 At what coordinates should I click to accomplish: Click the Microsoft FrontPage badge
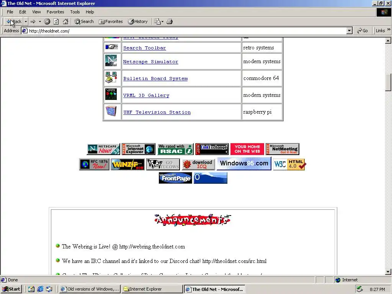[x=175, y=178]
